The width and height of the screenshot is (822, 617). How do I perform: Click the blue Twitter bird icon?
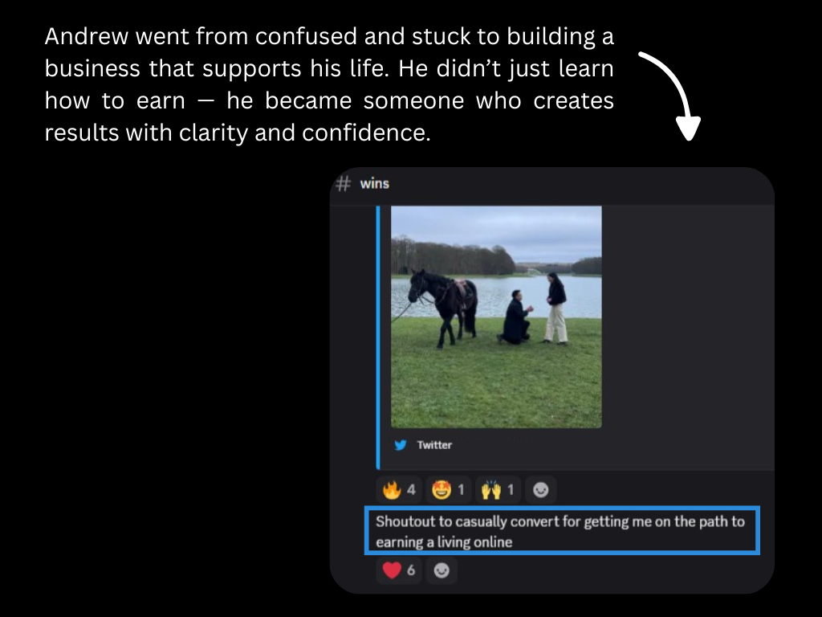(401, 445)
